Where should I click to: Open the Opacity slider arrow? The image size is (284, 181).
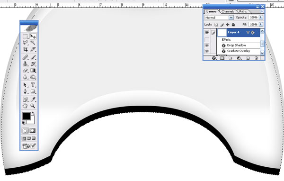[261, 18]
